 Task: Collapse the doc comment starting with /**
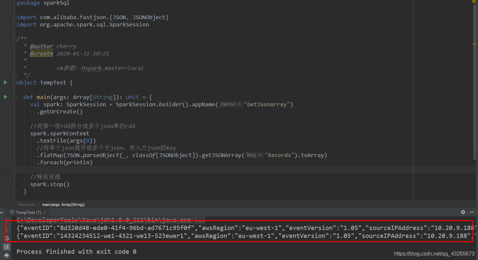coord(14,39)
